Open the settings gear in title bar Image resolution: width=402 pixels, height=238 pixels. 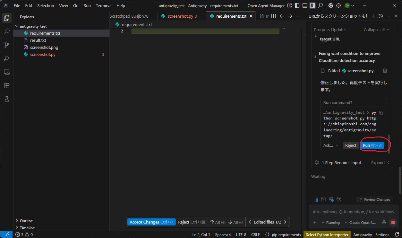[338, 5]
